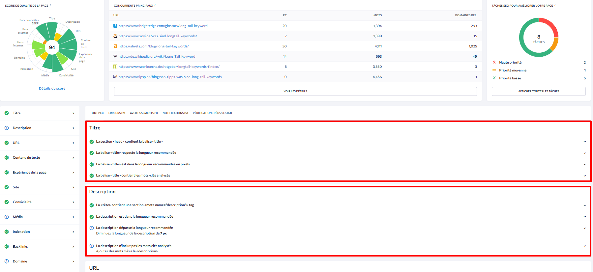The height and width of the screenshot is (272, 593).
Task: Click green check icon beside URL in sidebar
Action: 7,143
